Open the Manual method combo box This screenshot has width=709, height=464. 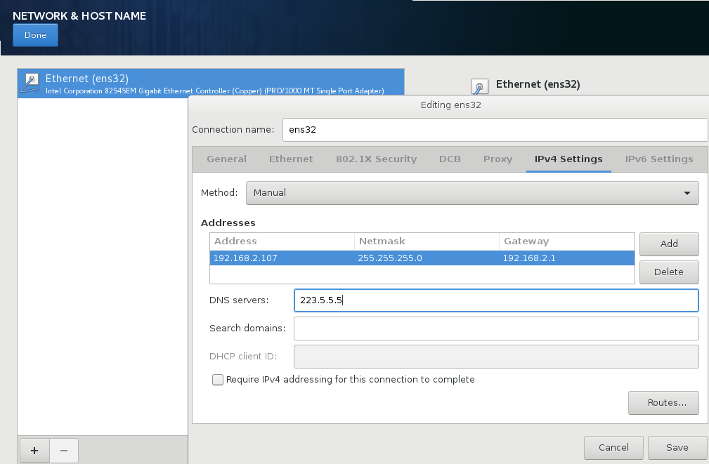click(x=472, y=193)
